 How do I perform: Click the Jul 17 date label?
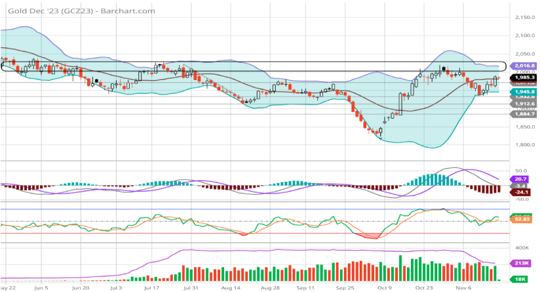coord(152,287)
